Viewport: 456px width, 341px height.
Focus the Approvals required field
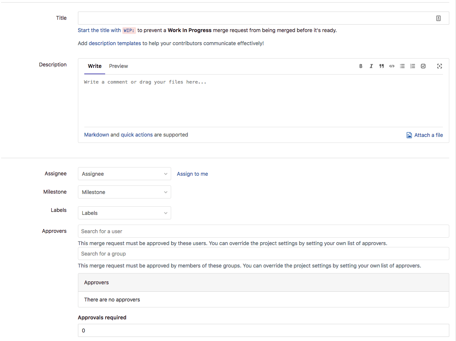click(263, 331)
